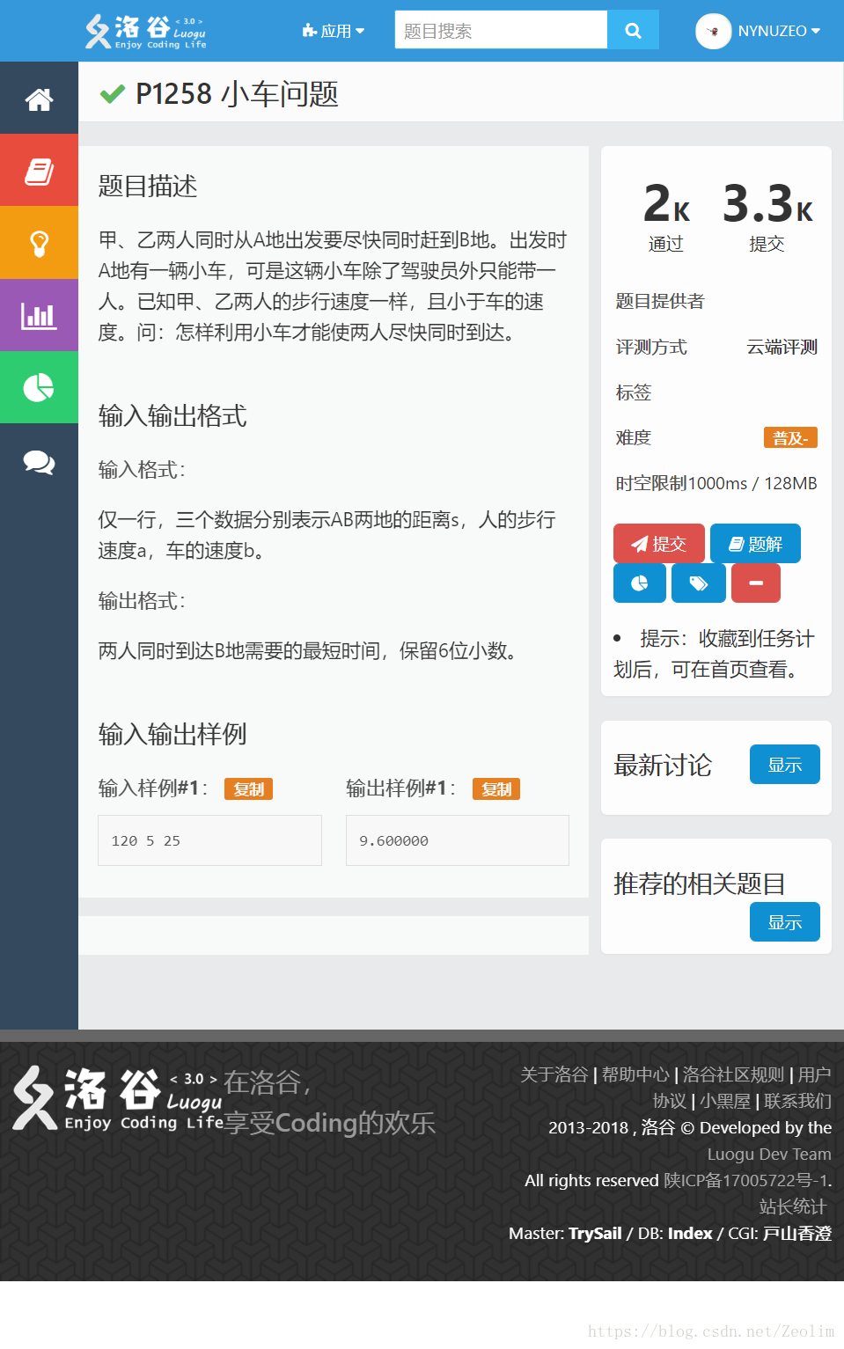
Task: Expand the NYNUZEO user dropdown
Action: [779, 31]
